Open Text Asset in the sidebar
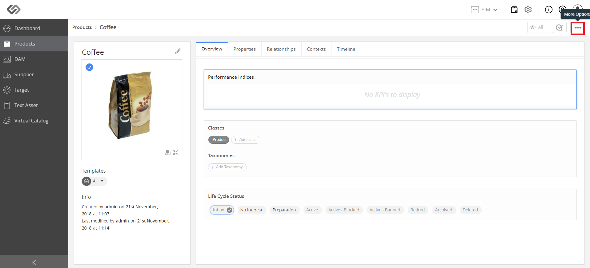Viewport: 590px width, 268px height. pos(34,105)
